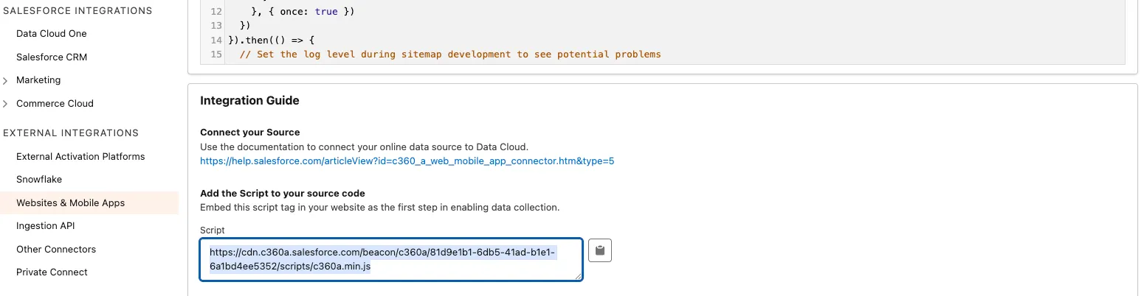Go to Snowflake integration settings
Screen dimensions: 1144x296
click(39, 180)
